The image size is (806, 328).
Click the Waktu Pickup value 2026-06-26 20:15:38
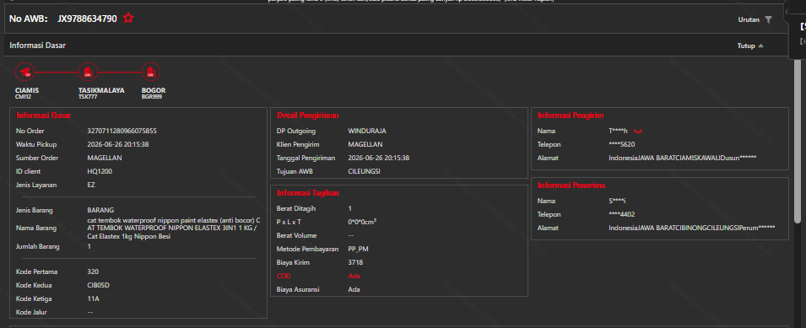[118, 144]
